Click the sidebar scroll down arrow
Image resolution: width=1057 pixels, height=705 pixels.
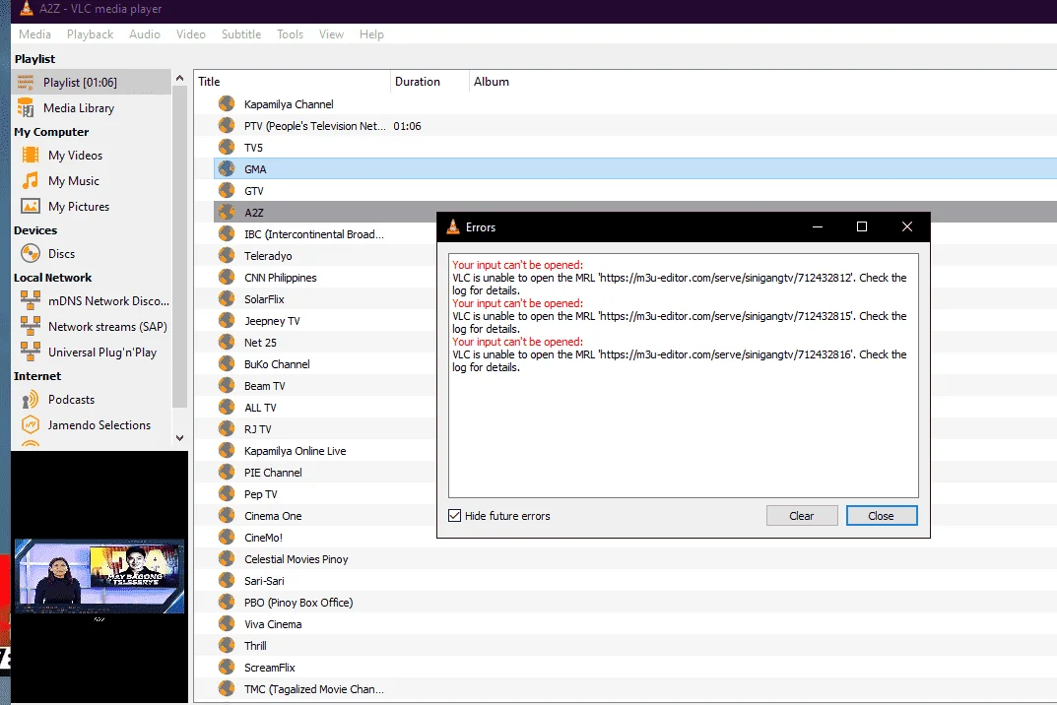(x=180, y=437)
